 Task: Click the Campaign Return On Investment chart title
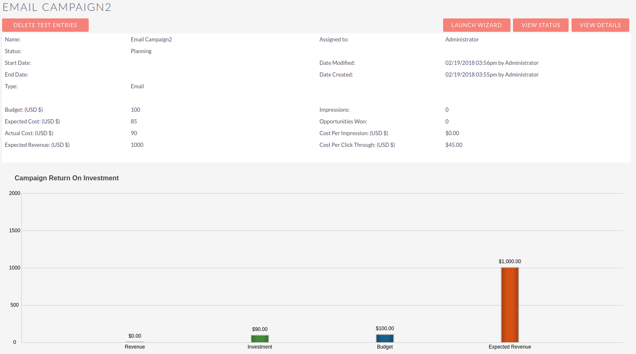coord(67,178)
